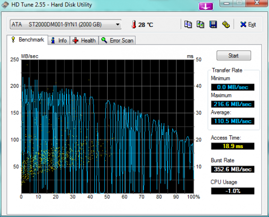The width and height of the screenshot is (269, 217).
Task: Click the CPU Usage label
Action: 224,182
